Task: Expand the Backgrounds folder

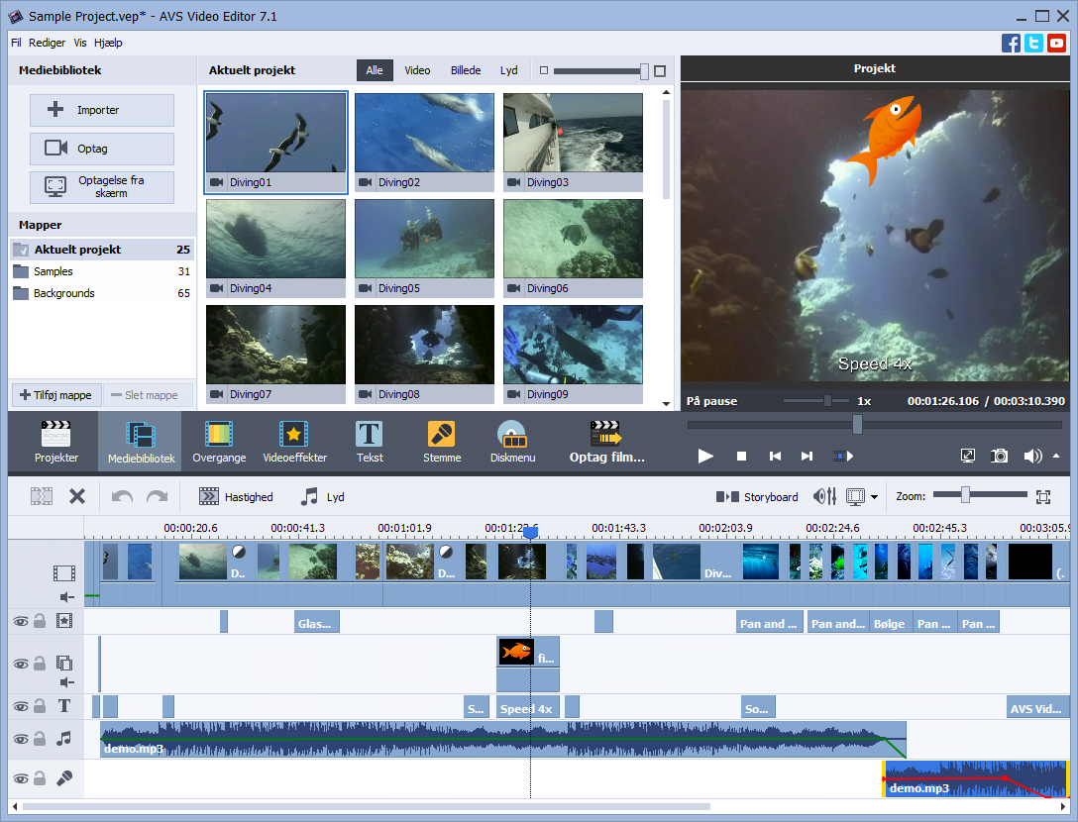Action: click(x=62, y=293)
